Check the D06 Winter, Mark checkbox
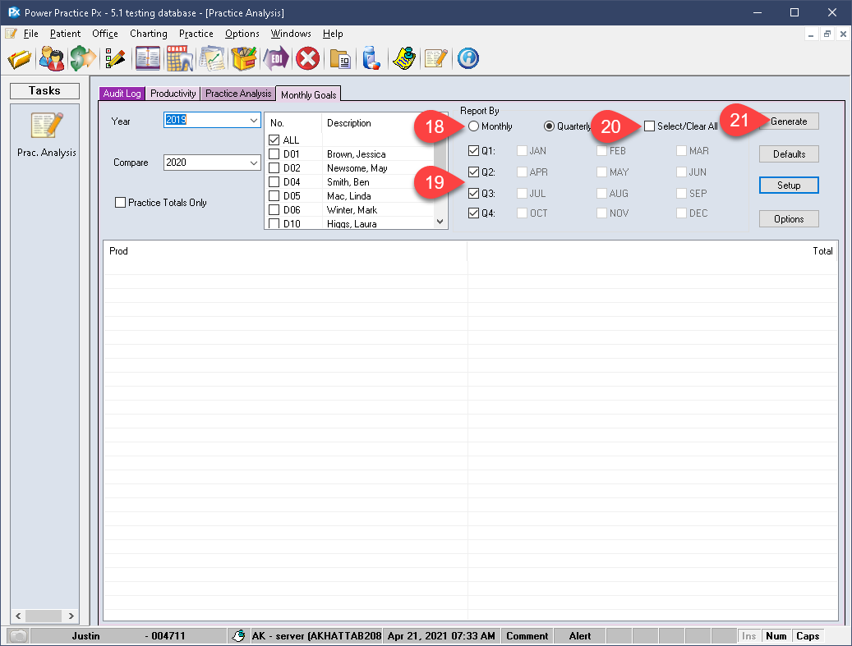 coord(274,210)
